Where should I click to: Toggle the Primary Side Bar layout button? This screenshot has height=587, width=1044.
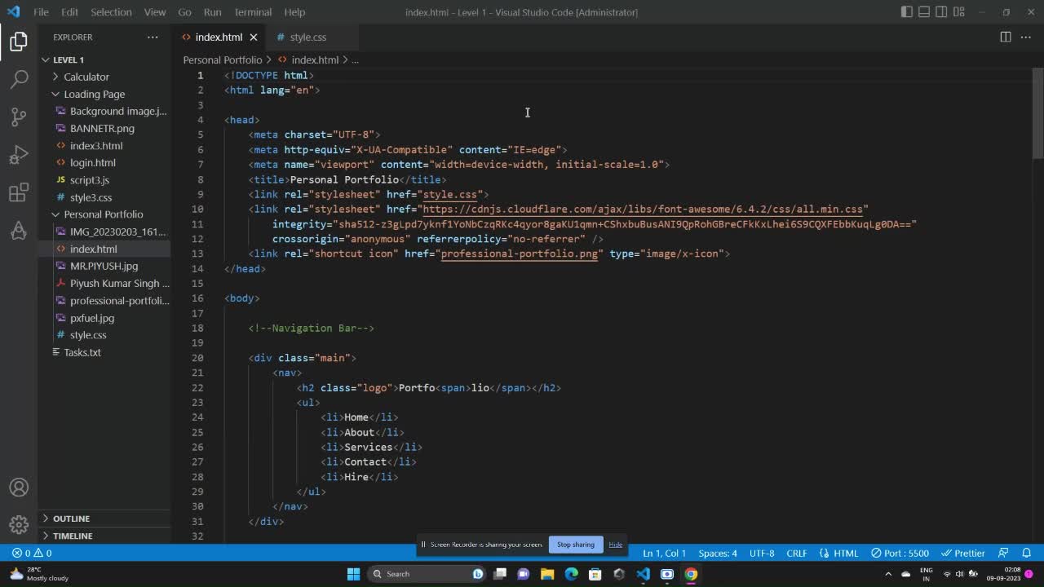click(907, 12)
